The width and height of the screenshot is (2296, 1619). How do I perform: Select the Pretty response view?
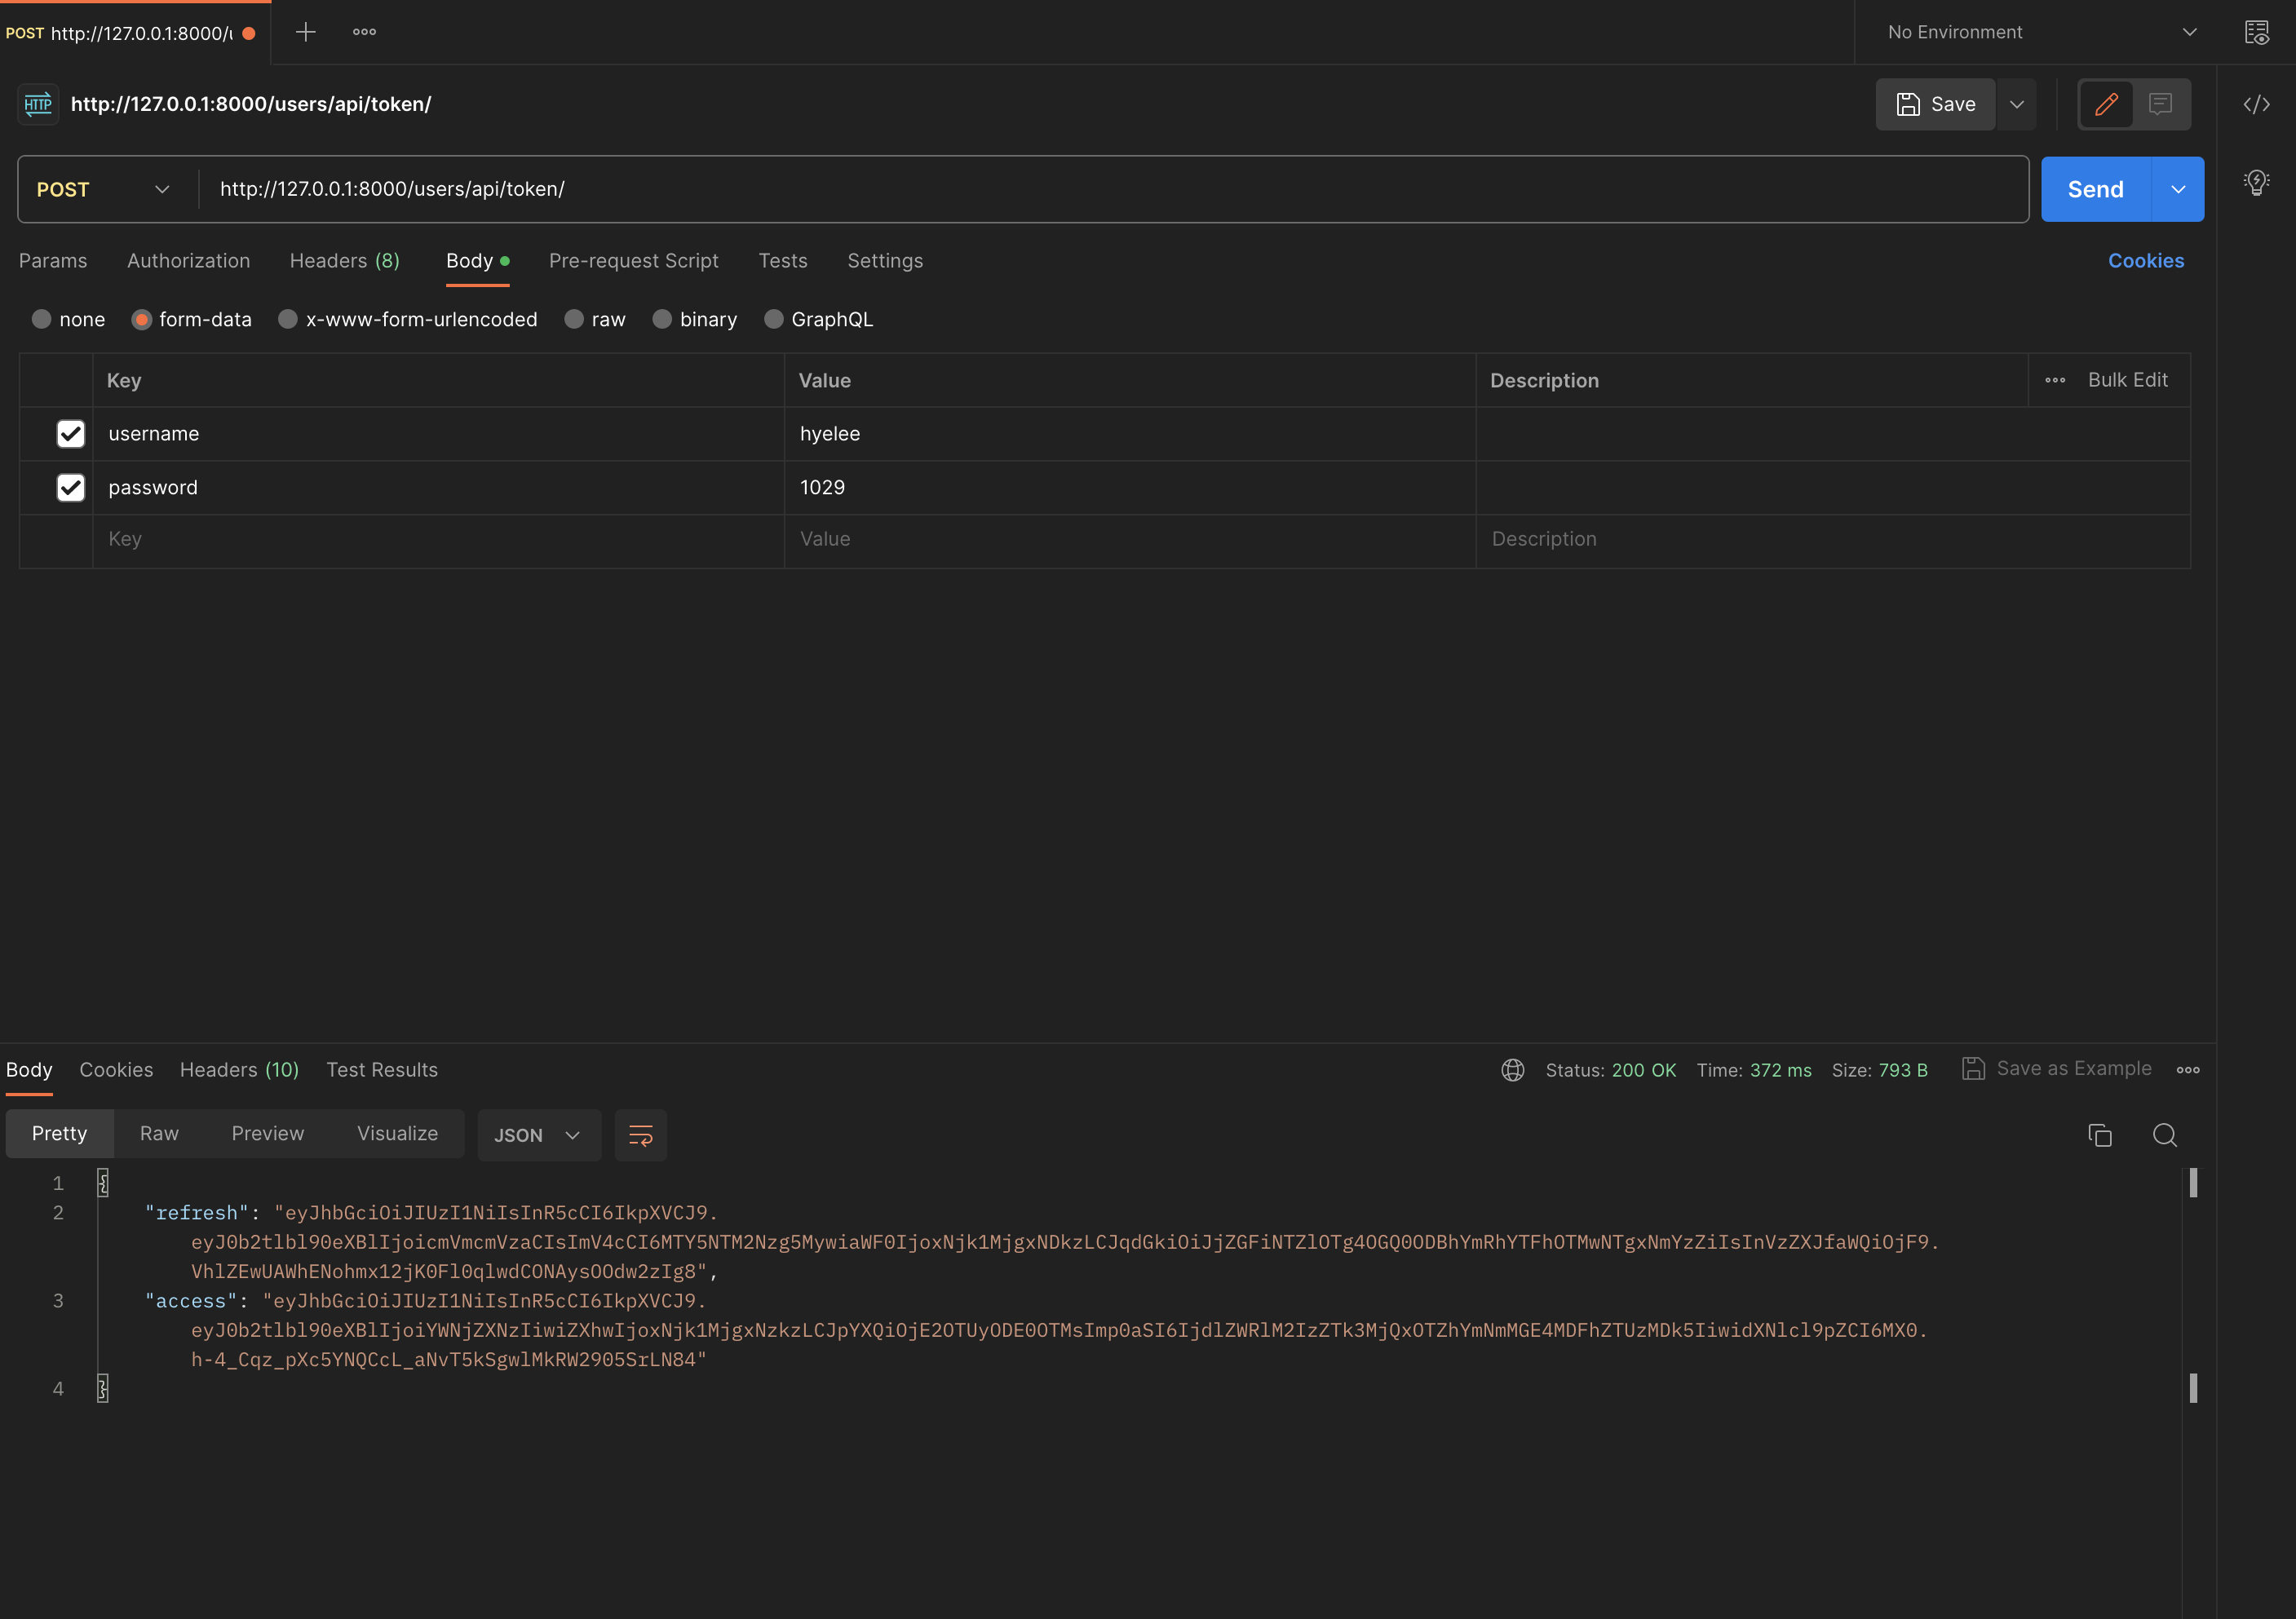point(59,1134)
